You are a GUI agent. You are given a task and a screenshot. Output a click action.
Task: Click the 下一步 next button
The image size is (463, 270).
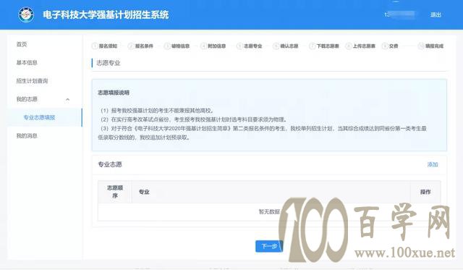pyautogui.click(x=269, y=246)
